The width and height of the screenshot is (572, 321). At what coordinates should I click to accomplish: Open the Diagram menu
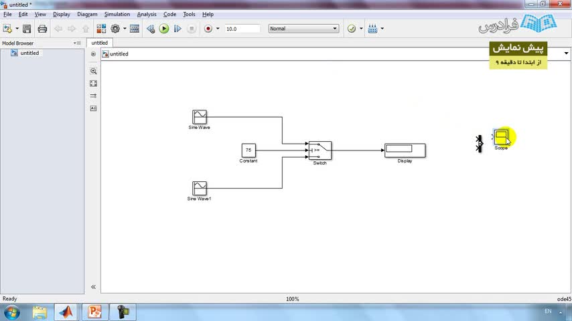point(87,14)
